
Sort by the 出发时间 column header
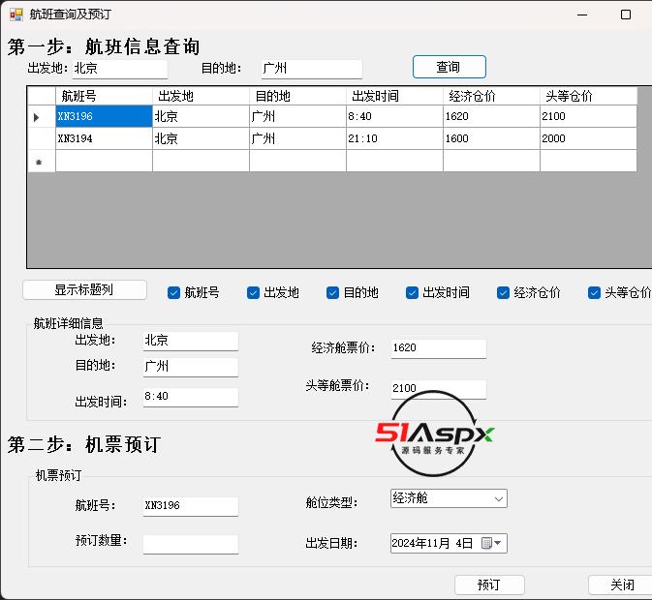394,96
